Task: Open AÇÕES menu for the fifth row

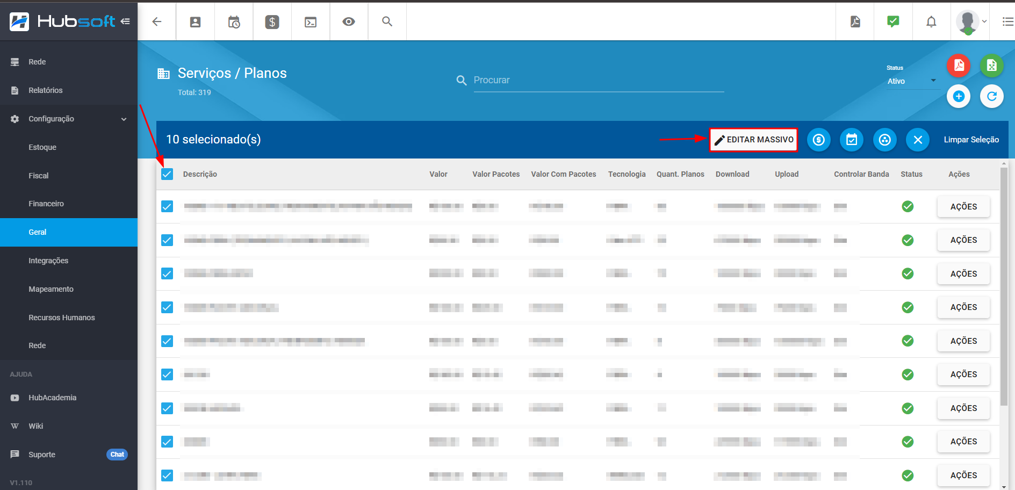Action: [963, 341]
